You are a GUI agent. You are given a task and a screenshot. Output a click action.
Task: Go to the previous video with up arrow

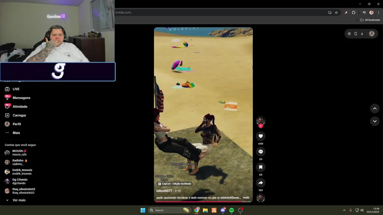click(x=375, y=108)
